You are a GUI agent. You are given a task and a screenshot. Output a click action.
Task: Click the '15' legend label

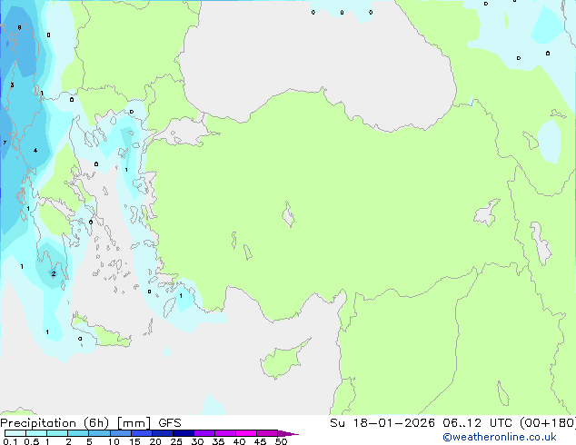click(x=134, y=441)
